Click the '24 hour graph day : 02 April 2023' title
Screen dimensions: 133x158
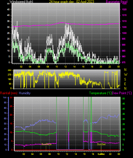pos(72,2)
